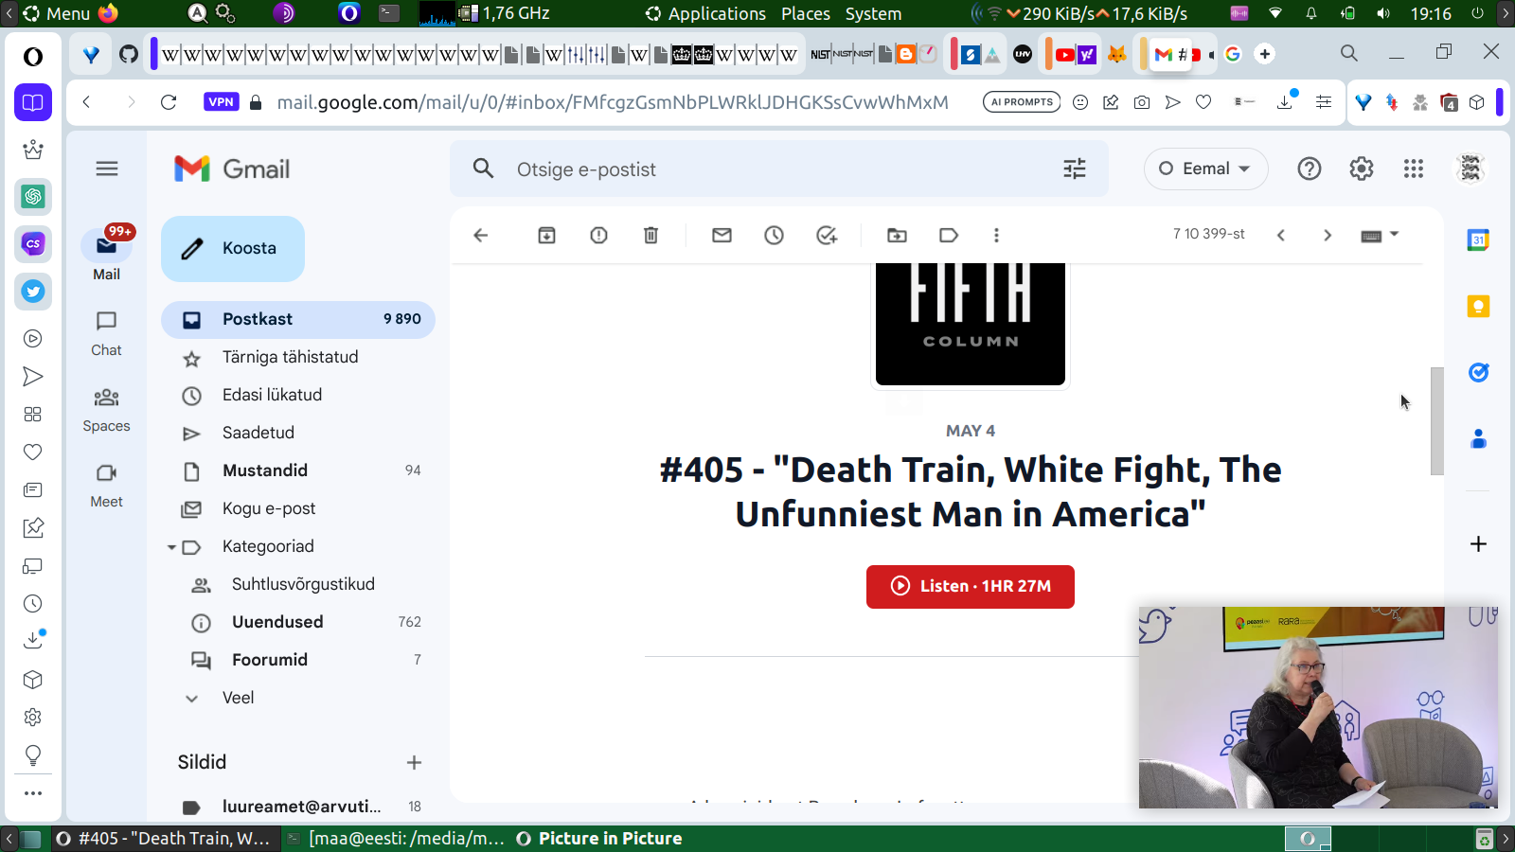Image resolution: width=1515 pixels, height=852 pixels.
Task: Click the Otsige e-postist search field
Action: [778, 169]
